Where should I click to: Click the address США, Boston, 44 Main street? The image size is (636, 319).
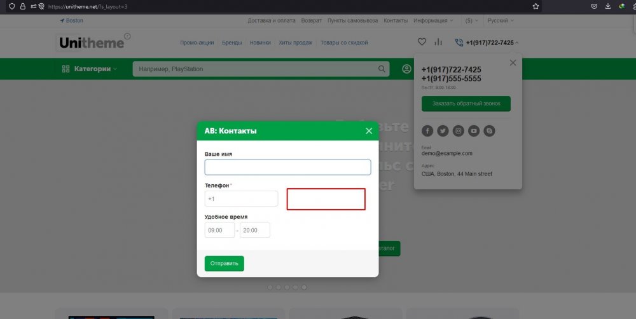click(x=457, y=174)
